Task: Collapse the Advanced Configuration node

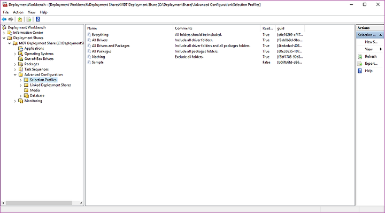Action: 15,75
